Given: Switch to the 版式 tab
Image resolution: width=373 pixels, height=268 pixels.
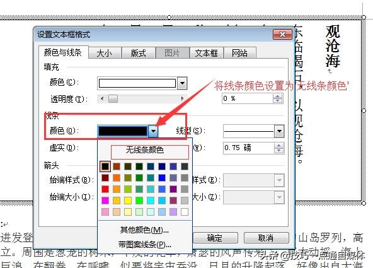Looking at the screenshot, I should click(138, 53).
